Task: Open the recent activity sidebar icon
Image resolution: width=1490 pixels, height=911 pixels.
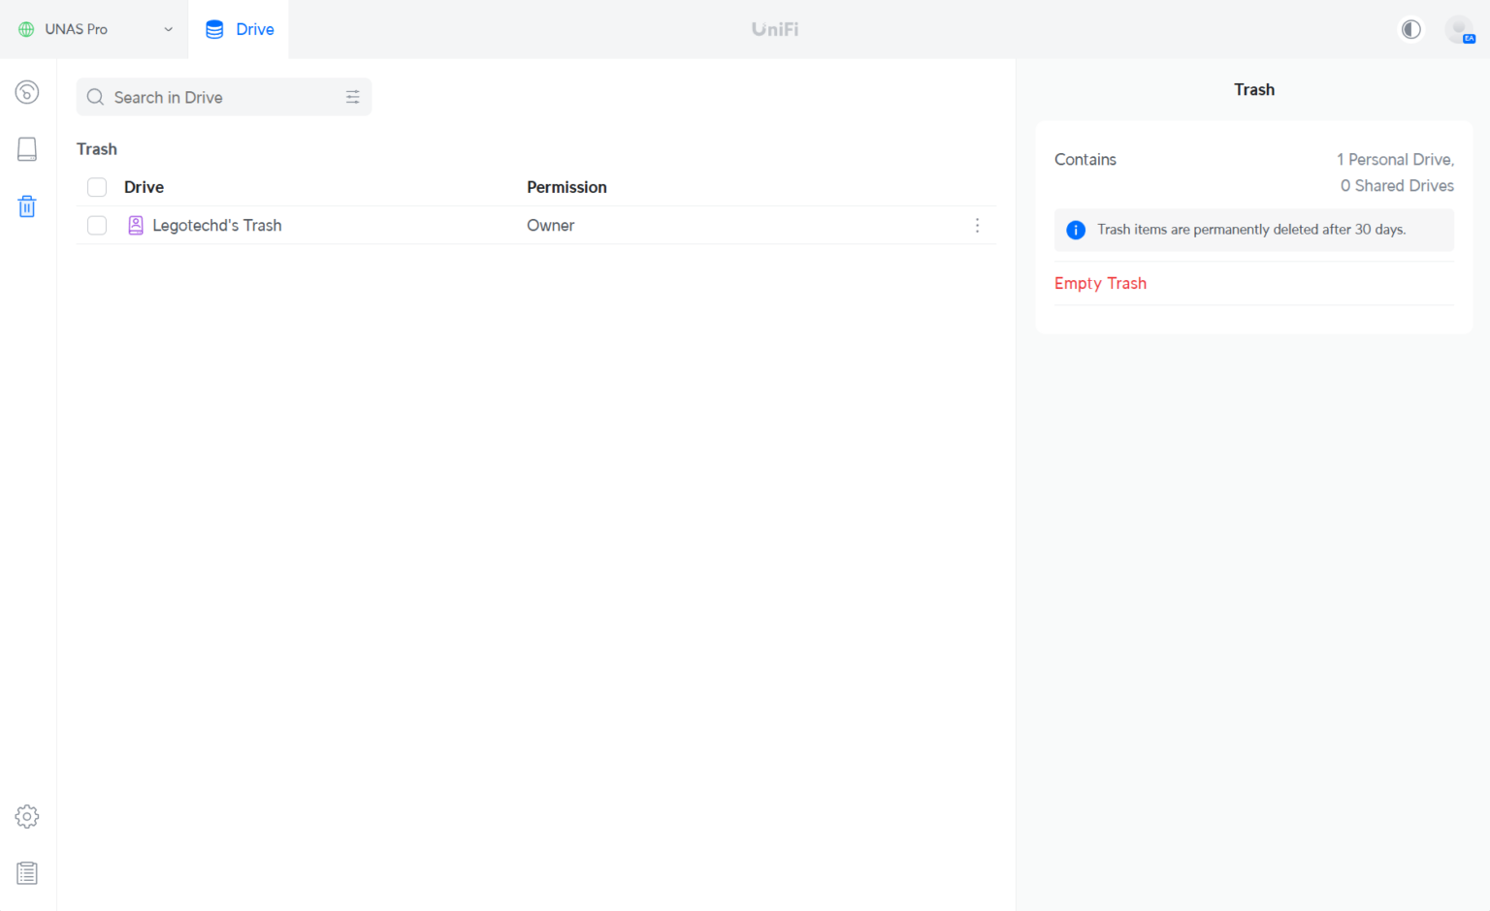Action: 27,92
